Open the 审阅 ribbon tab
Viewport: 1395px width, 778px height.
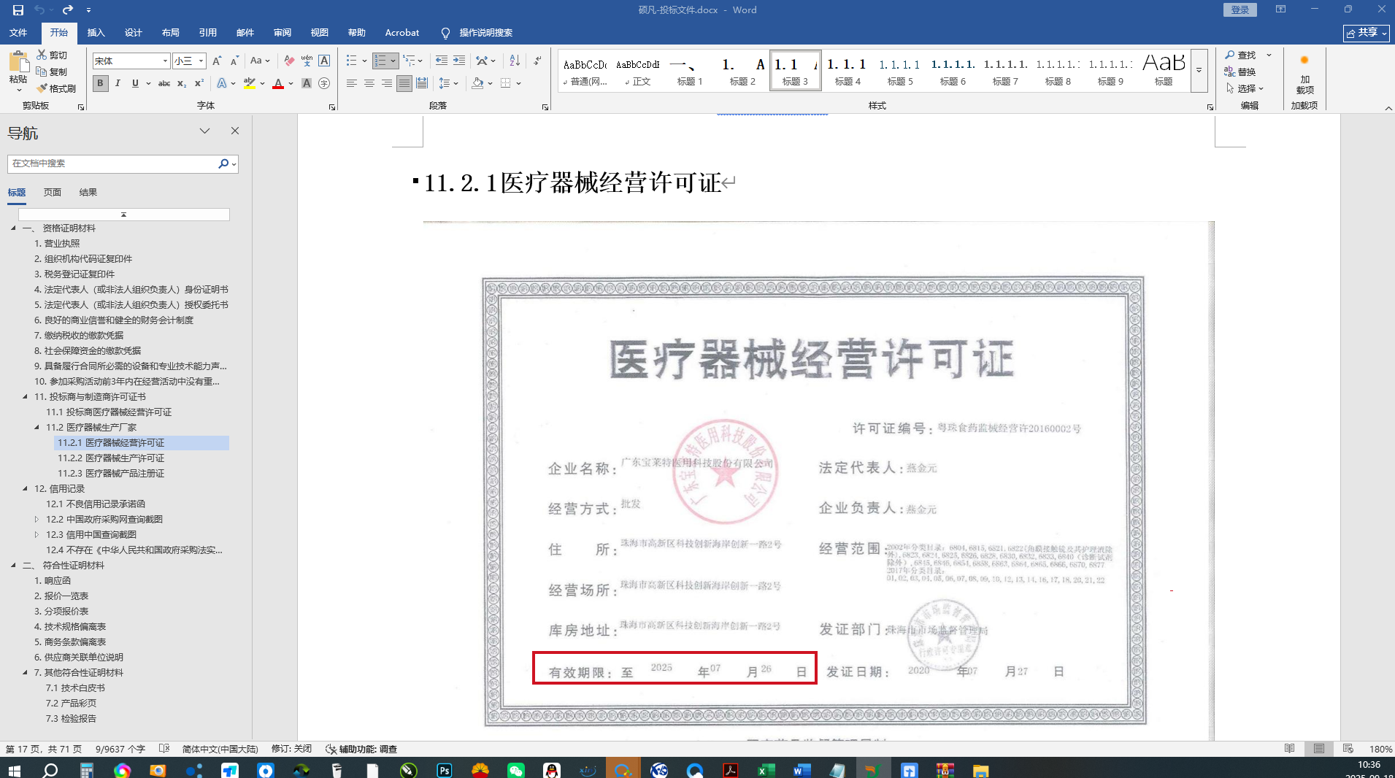pos(283,33)
